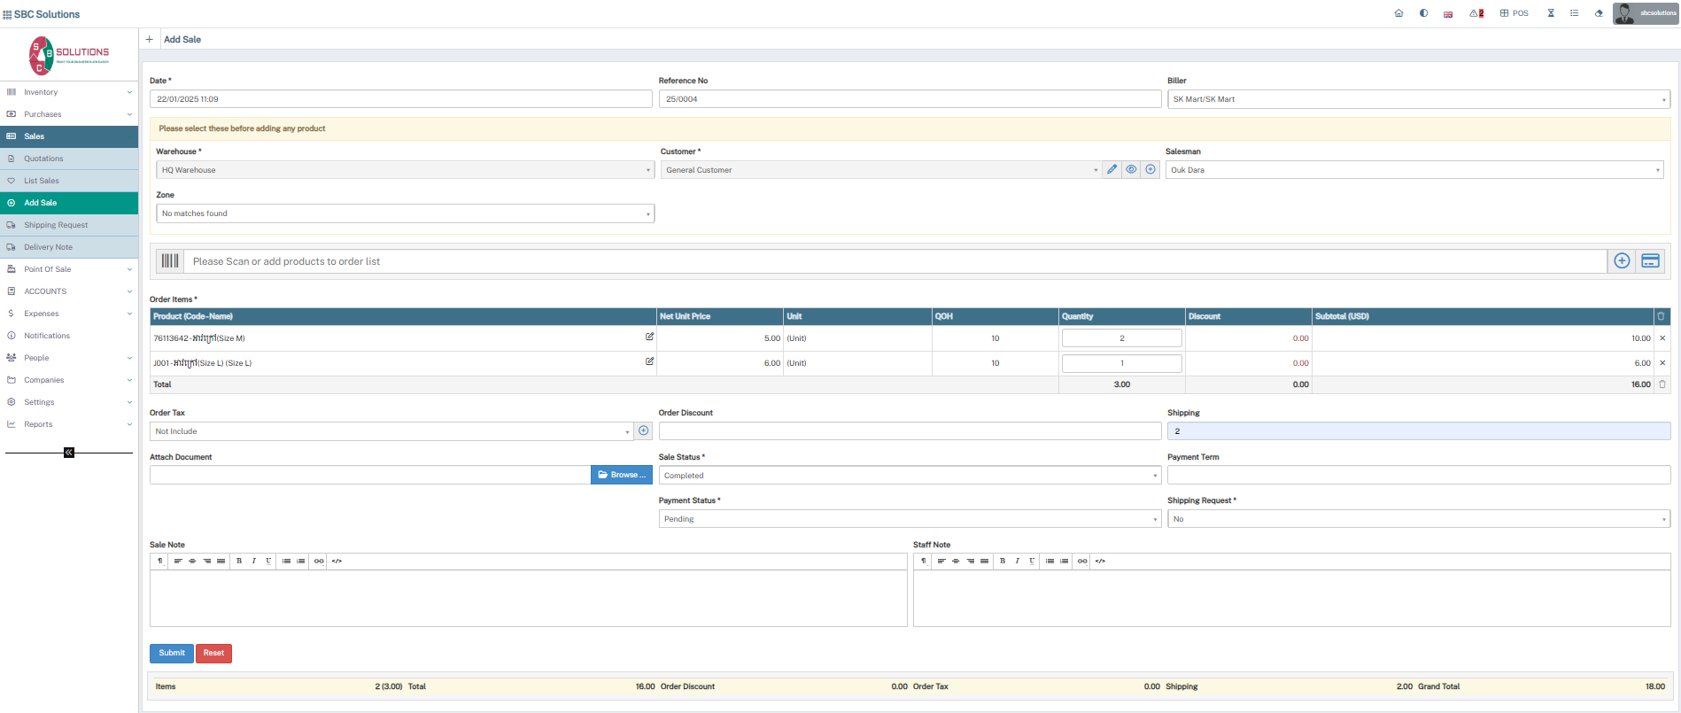Toggle the dark/light contrast mode icon
1681x713 pixels.
[1423, 13]
